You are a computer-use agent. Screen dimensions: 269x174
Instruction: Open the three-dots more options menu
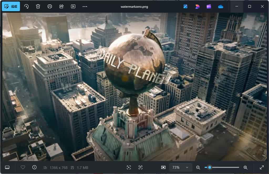pos(85,7)
